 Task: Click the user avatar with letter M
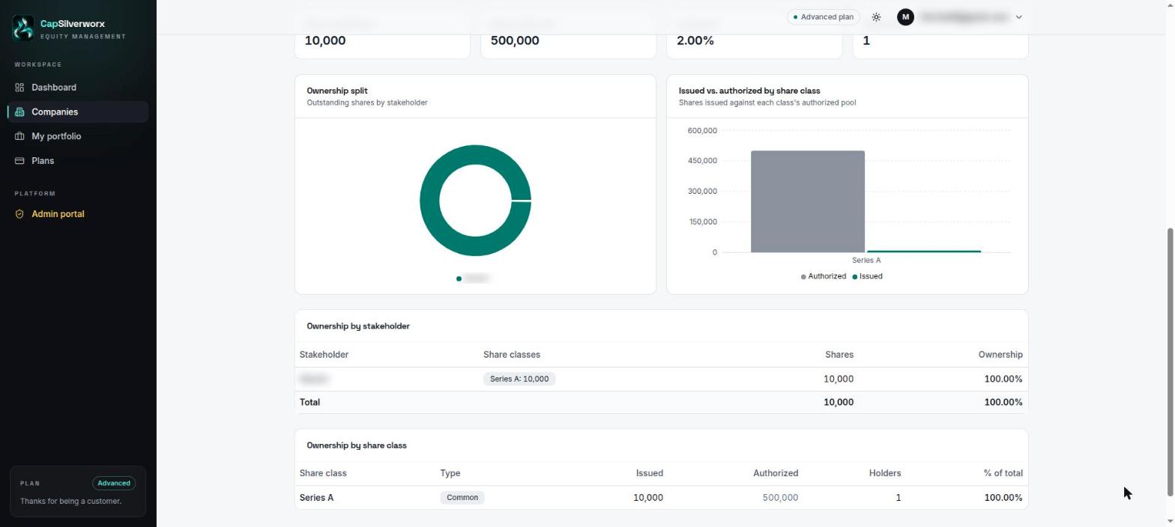tap(905, 17)
